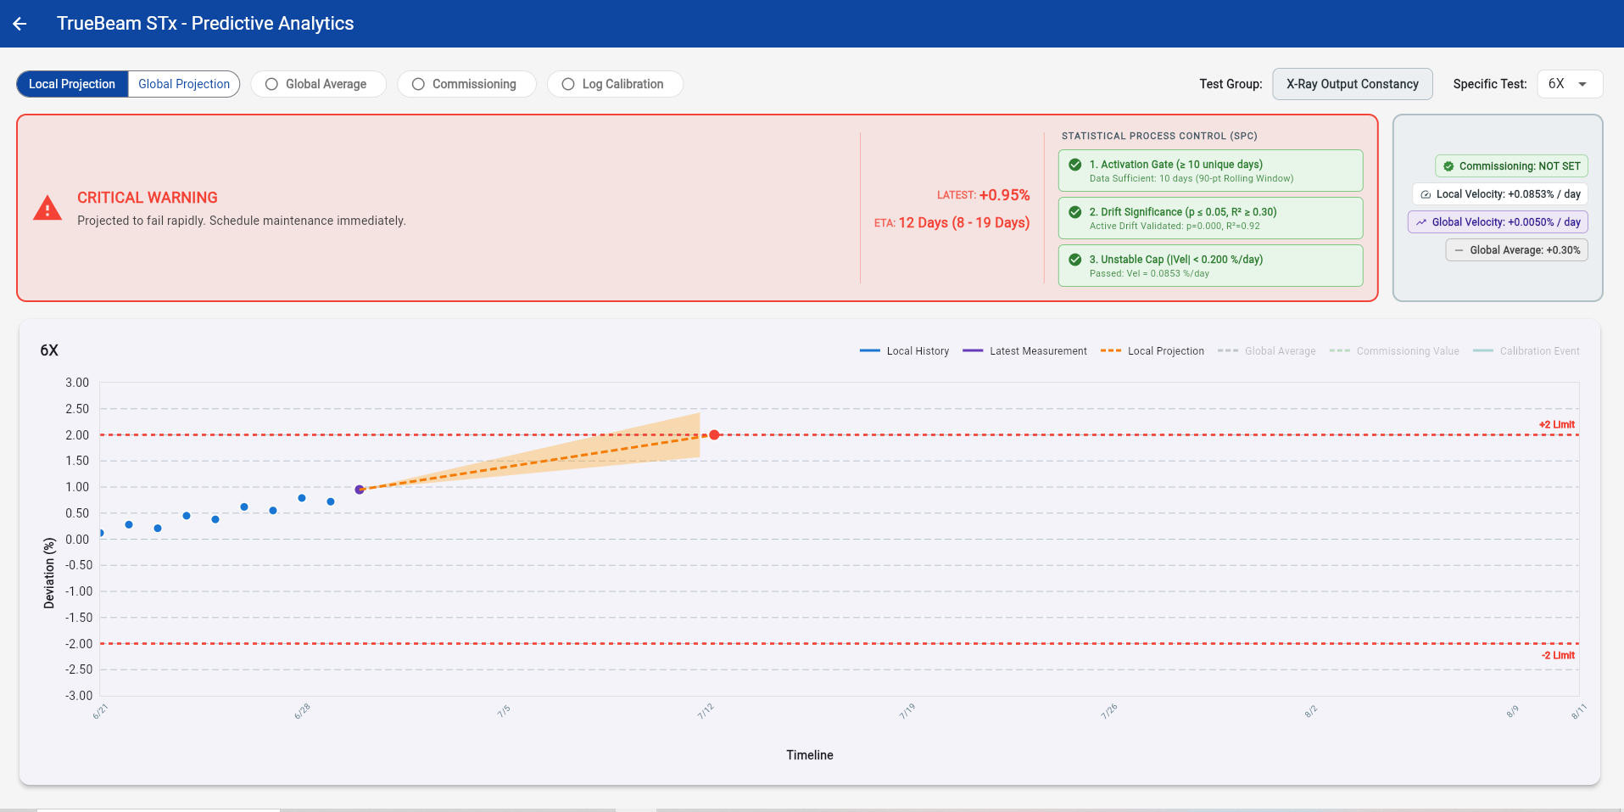
Task: Click the critical warning triangle icon
Action: [x=47, y=209]
